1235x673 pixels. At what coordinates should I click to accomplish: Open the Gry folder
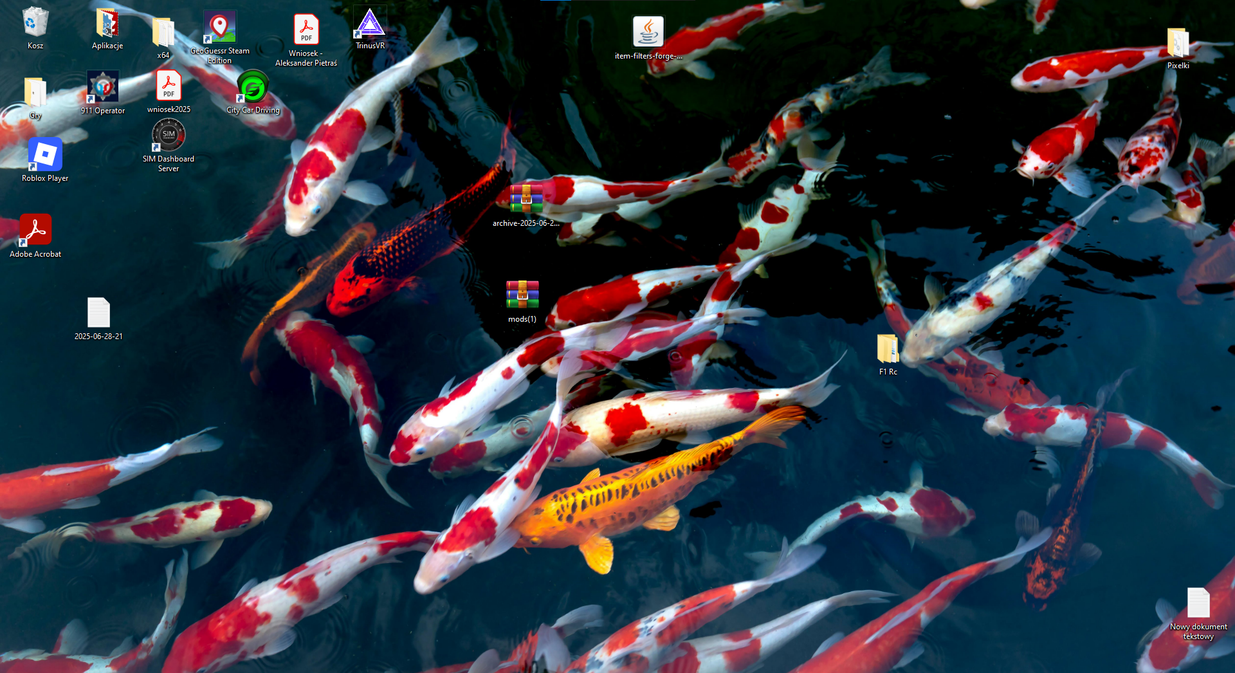click(x=35, y=92)
